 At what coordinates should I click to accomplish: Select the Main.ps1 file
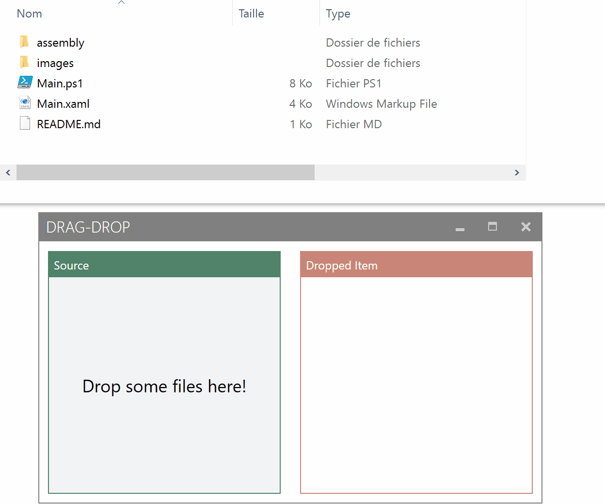point(60,83)
